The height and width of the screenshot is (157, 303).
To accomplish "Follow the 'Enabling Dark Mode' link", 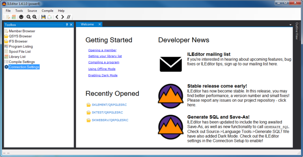I will tap(103, 75).
